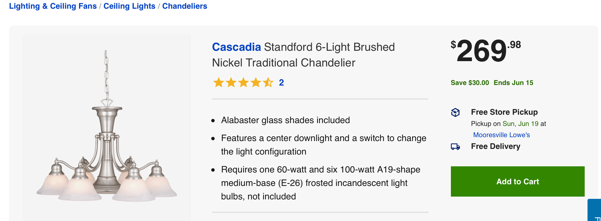The image size is (601, 221).
Task: Open the 2 reviews count link
Action: (281, 83)
